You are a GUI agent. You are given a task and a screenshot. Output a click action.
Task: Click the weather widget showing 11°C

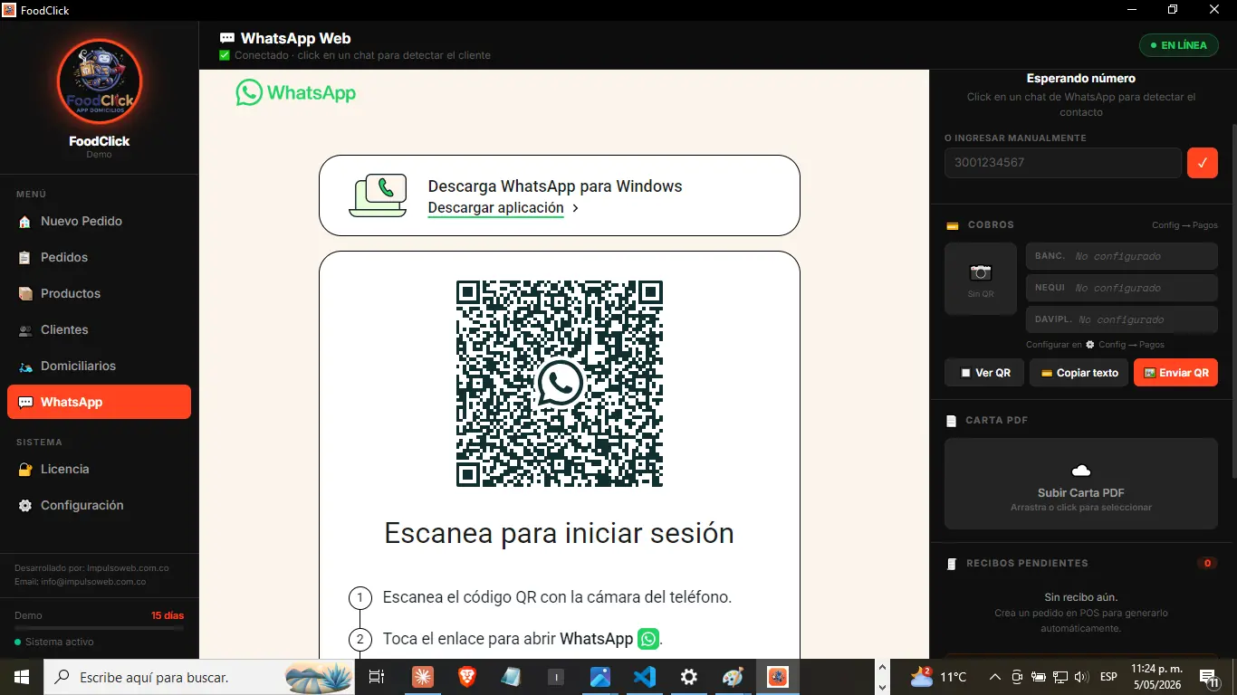(939, 676)
